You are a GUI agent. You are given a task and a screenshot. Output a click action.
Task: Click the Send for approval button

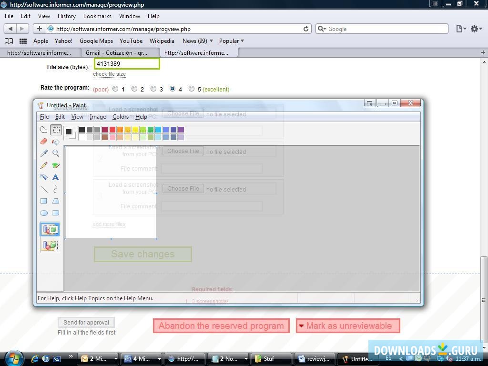(86, 323)
